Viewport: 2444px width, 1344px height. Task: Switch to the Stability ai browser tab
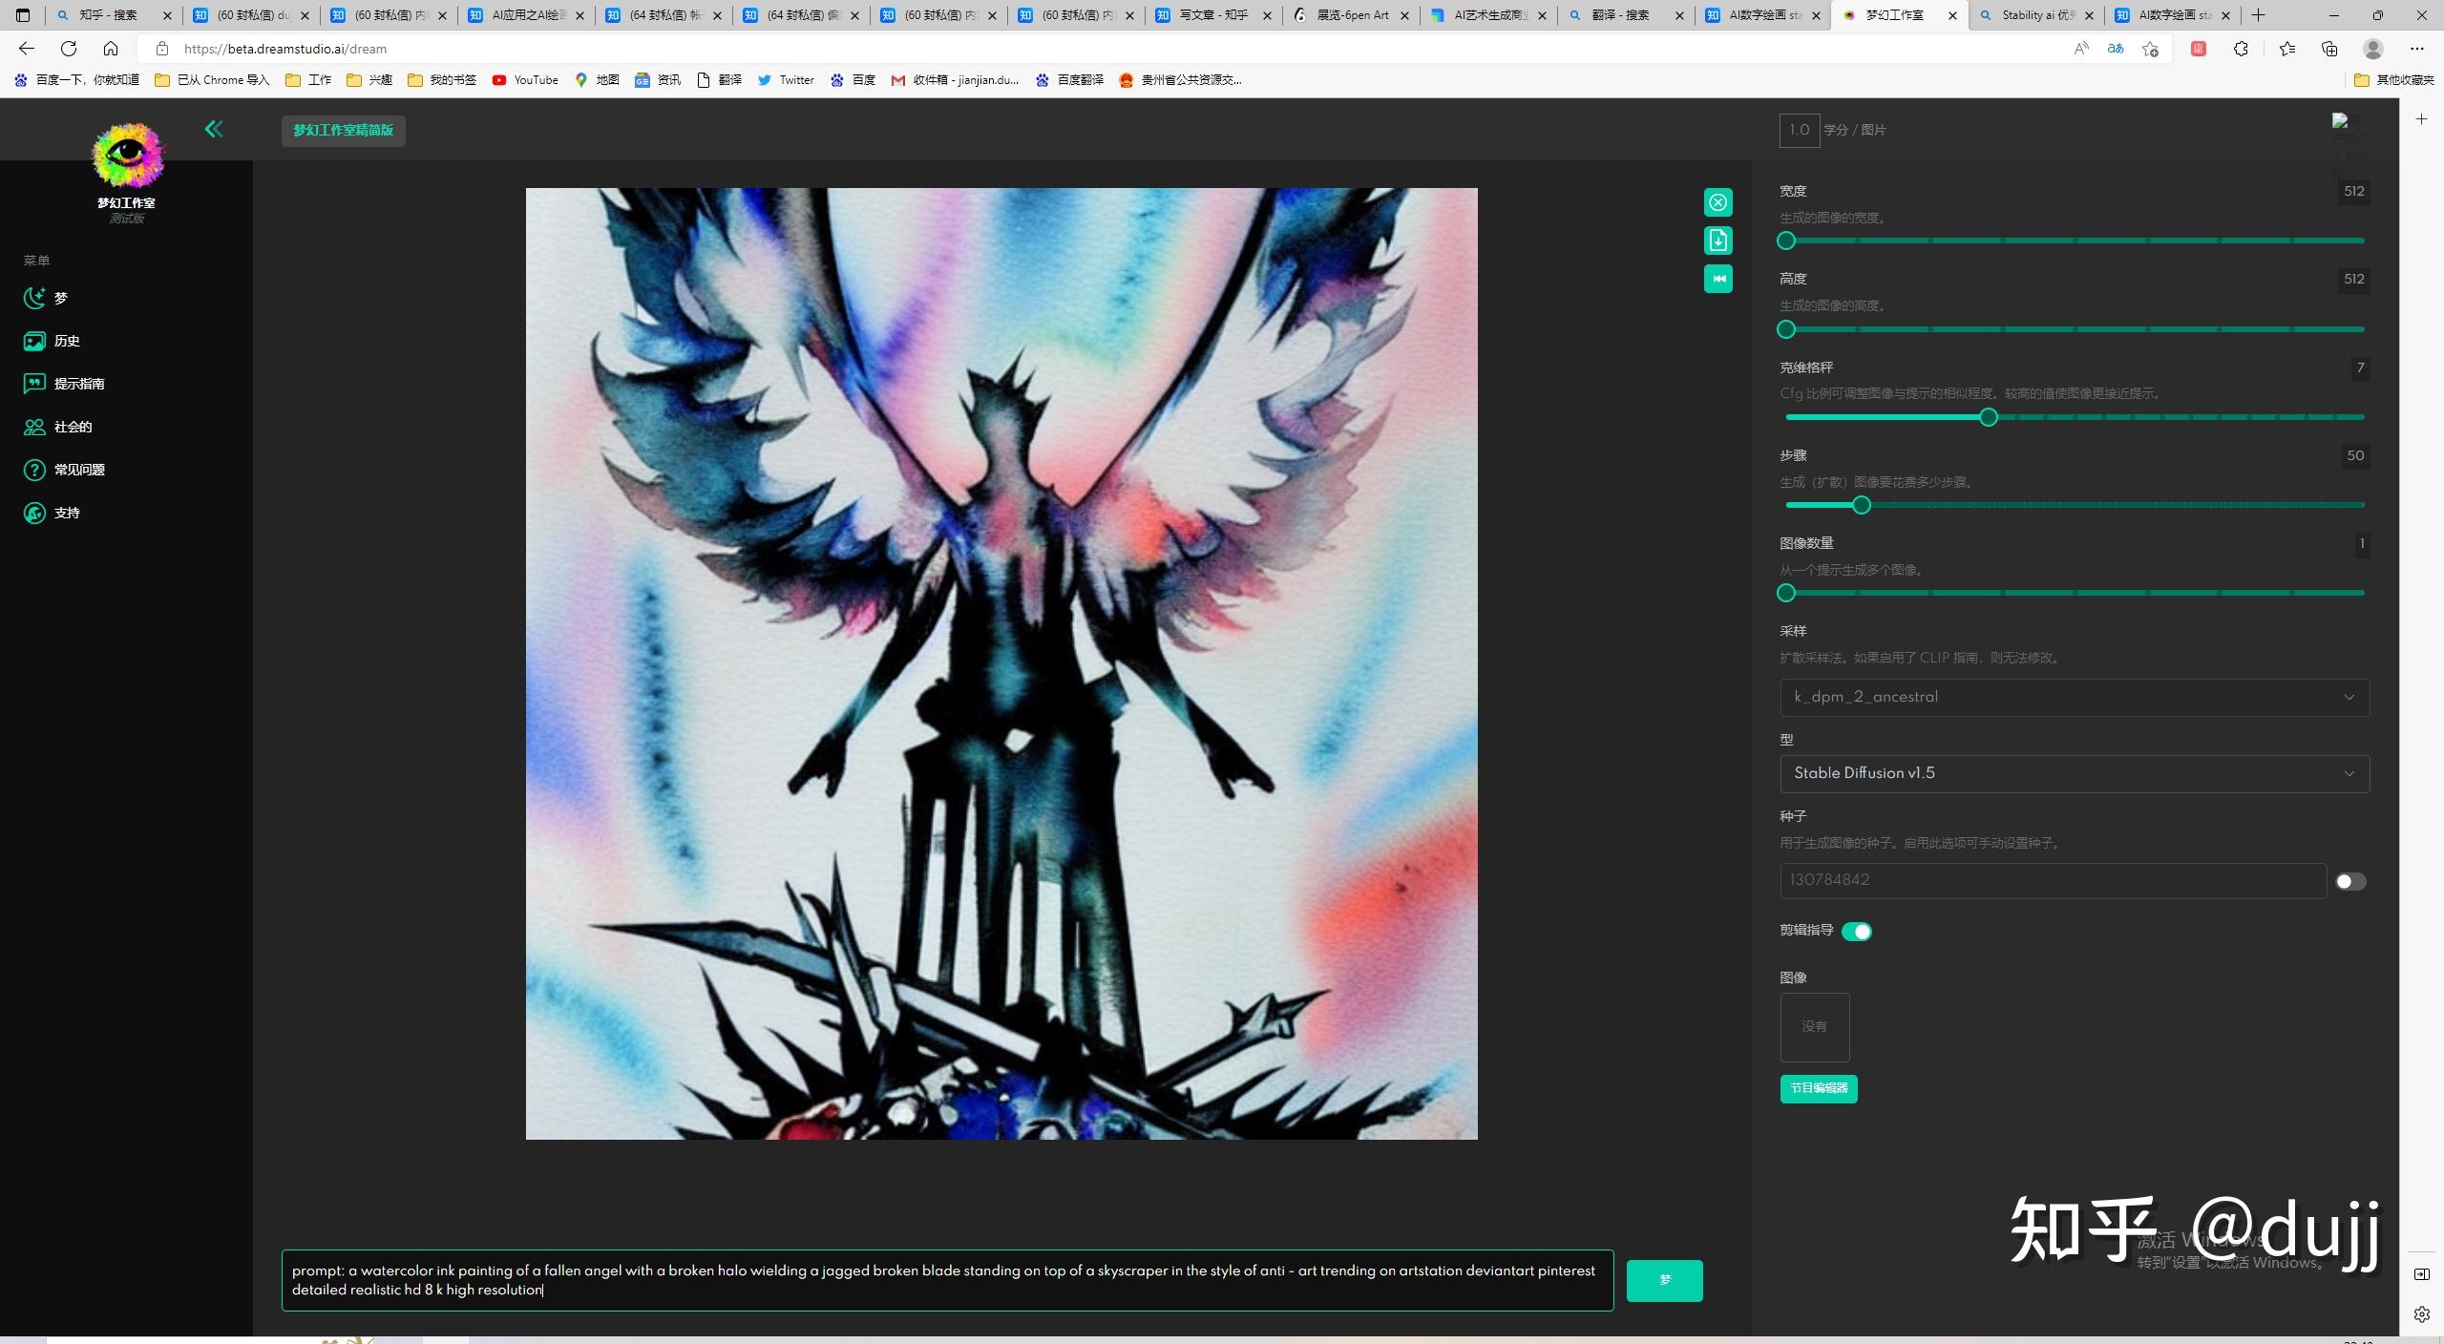tap(2035, 15)
